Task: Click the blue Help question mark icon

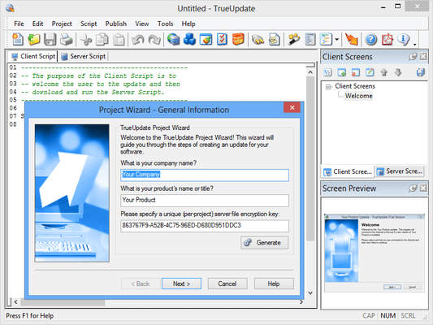Action: (x=371, y=39)
